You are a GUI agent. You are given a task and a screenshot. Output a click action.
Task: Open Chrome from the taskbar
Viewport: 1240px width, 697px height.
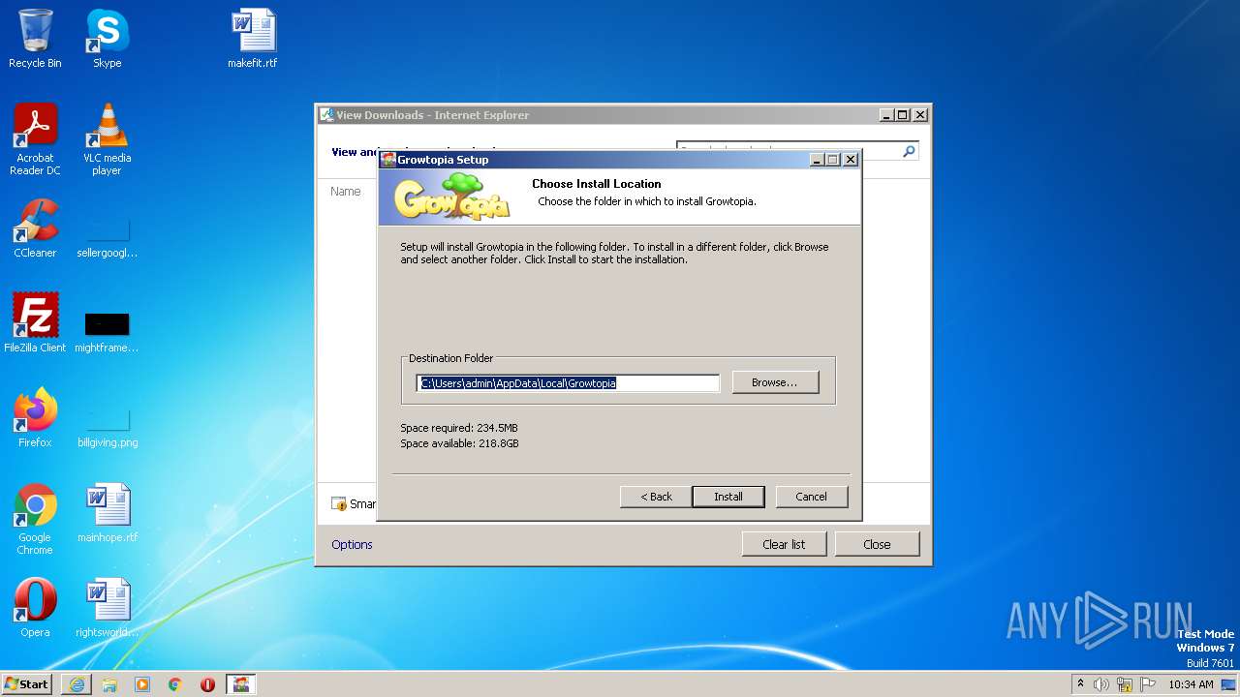[175, 684]
